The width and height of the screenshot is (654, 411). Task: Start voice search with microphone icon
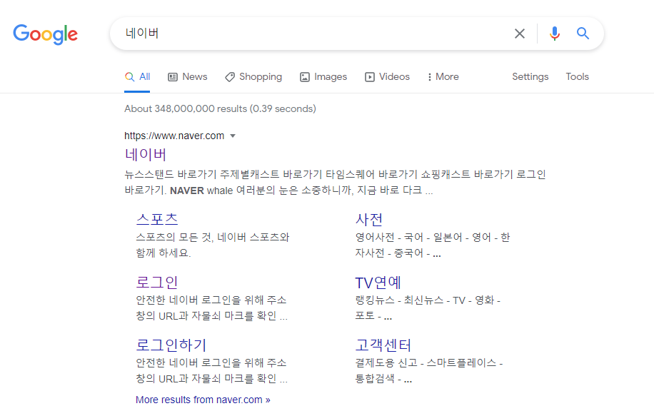pos(554,34)
